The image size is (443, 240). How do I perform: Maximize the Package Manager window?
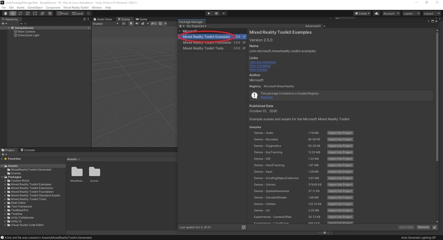click(x=432, y=21)
